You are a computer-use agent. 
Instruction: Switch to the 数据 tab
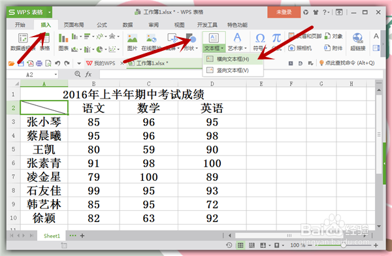pos(128,25)
